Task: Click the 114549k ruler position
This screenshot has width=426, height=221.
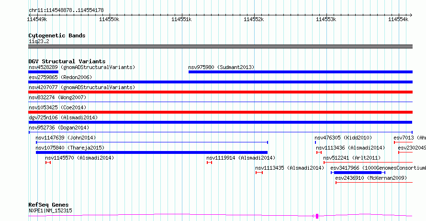Action: click(x=38, y=19)
